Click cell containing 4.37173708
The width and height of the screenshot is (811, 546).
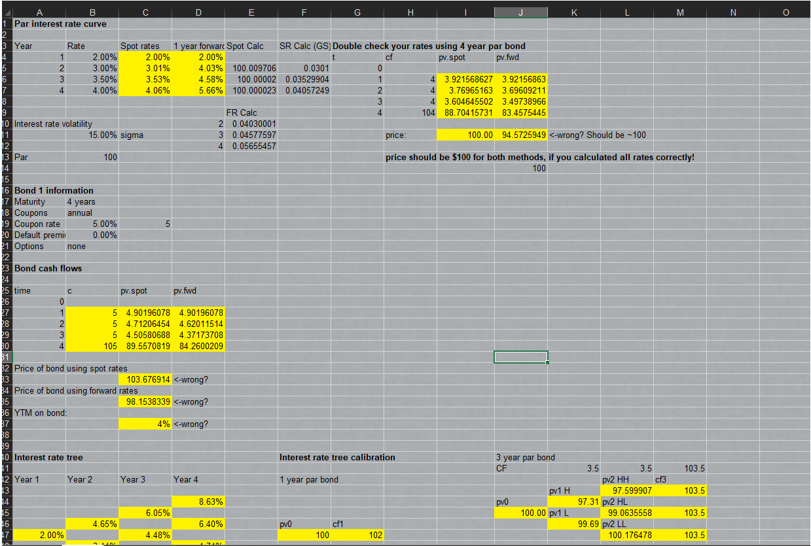(198, 335)
